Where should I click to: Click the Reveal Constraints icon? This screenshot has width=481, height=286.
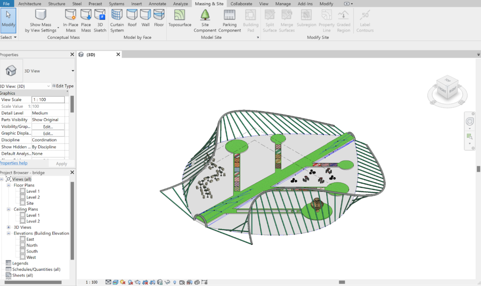point(204,282)
